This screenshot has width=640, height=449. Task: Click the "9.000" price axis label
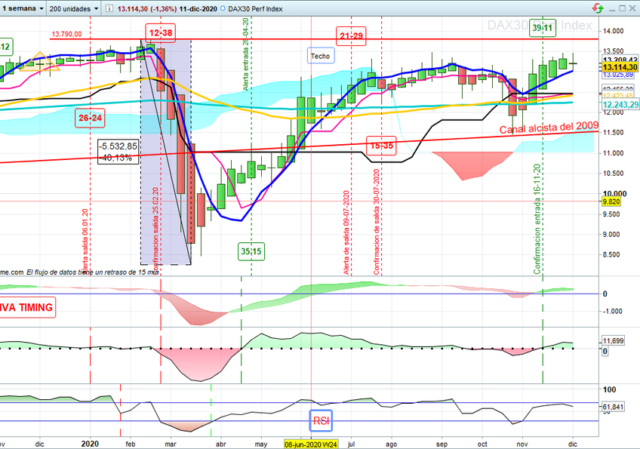coord(613,234)
